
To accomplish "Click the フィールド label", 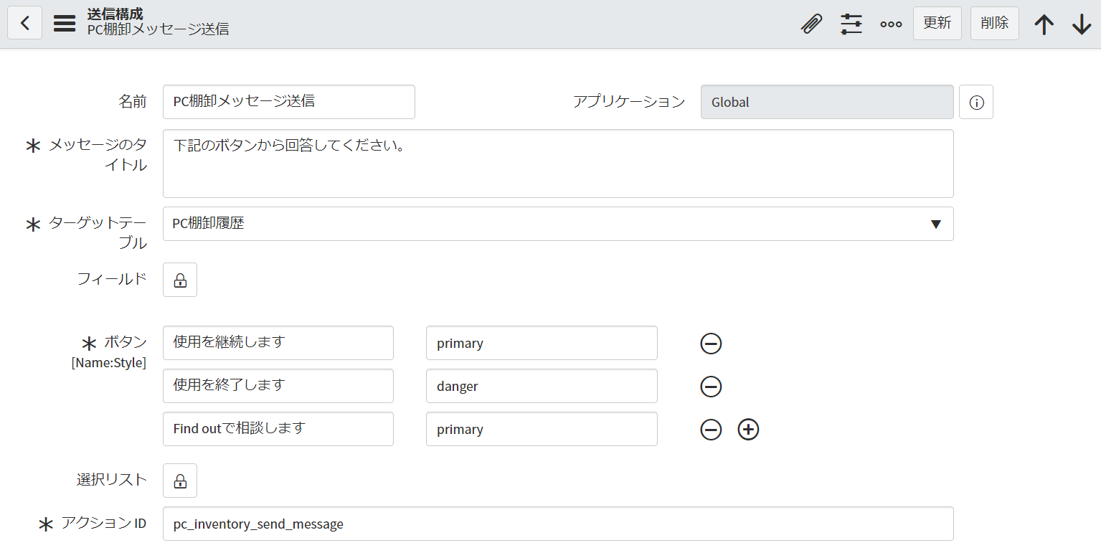I will click(x=112, y=279).
